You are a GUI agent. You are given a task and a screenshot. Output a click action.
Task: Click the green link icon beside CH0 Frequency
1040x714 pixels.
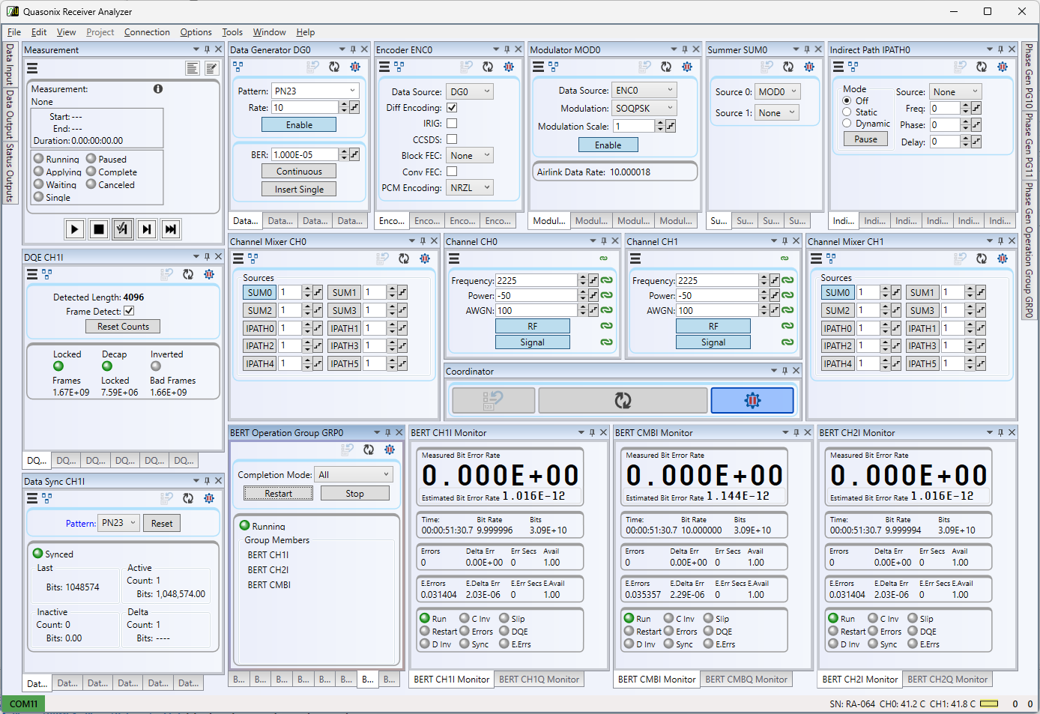[x=606, y=280]
